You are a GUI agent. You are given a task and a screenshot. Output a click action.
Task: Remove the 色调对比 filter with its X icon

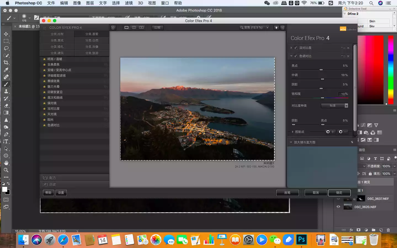[348, 56]
